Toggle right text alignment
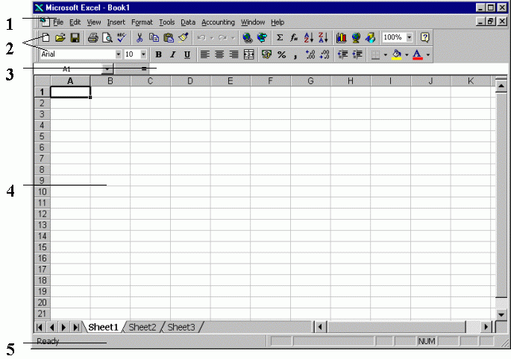The image size is (511, 359). [x=233, y=54]
